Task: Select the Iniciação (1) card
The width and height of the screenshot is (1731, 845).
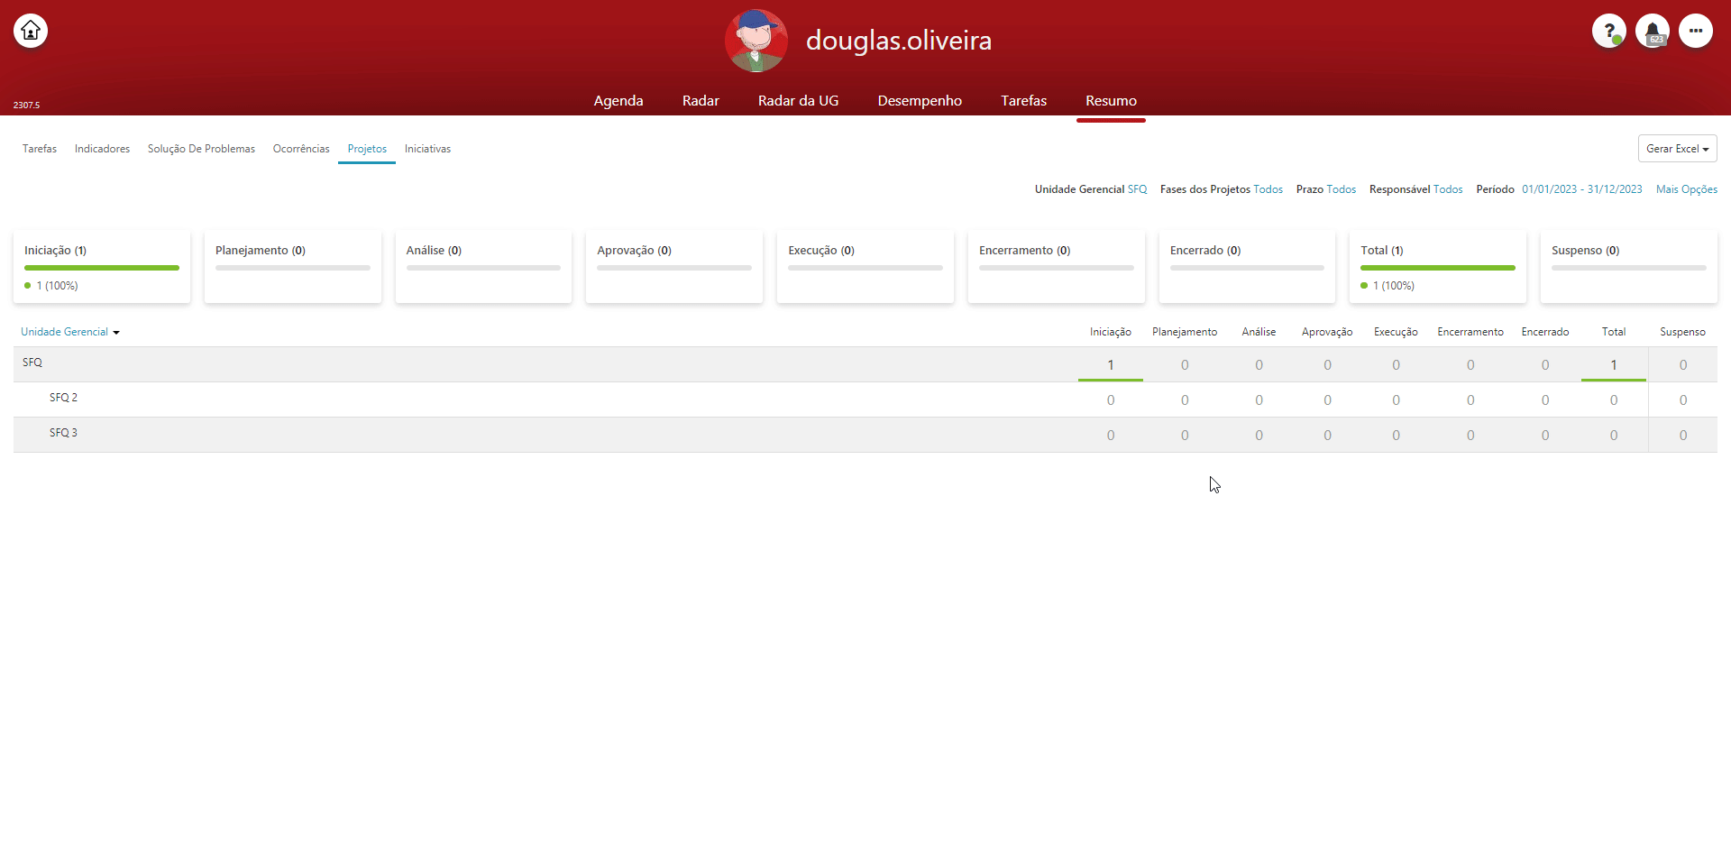Action: pyautogui.click(x=102, y=267)
